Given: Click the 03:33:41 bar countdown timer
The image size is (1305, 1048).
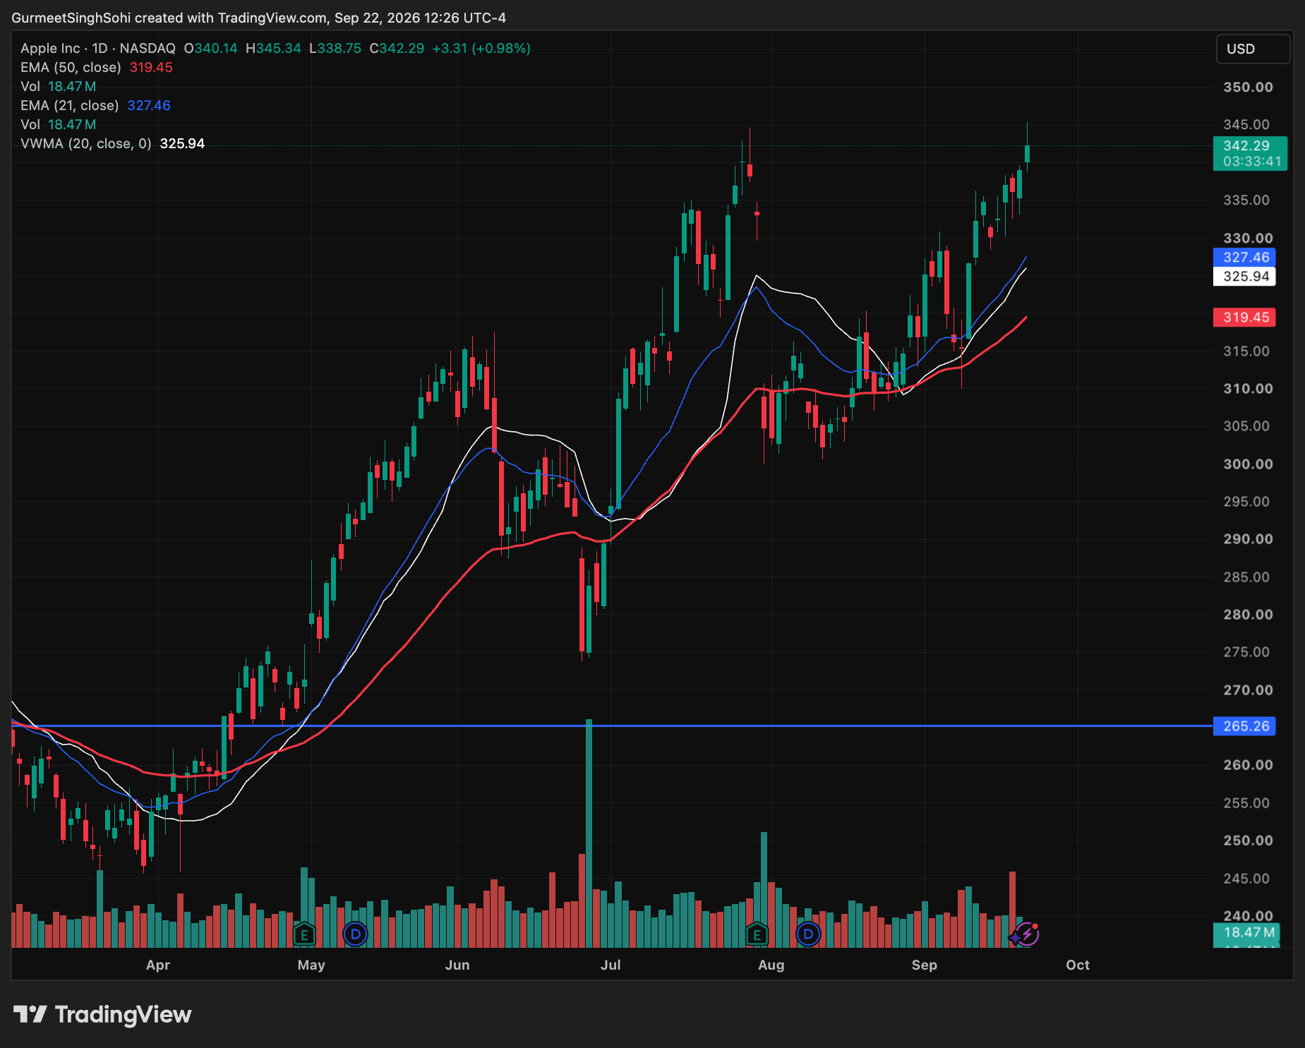Looking at the screenshot, I should click(x=1251, y=162).
